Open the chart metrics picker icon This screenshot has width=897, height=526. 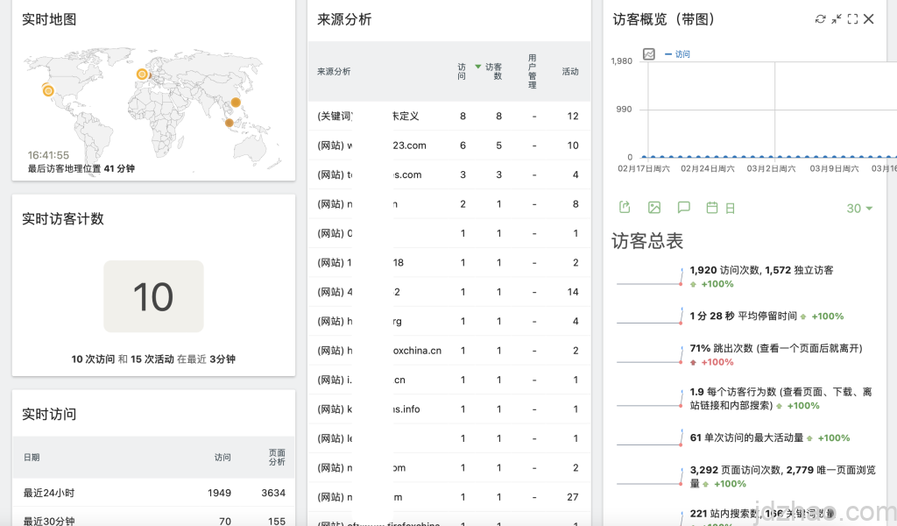649,54
